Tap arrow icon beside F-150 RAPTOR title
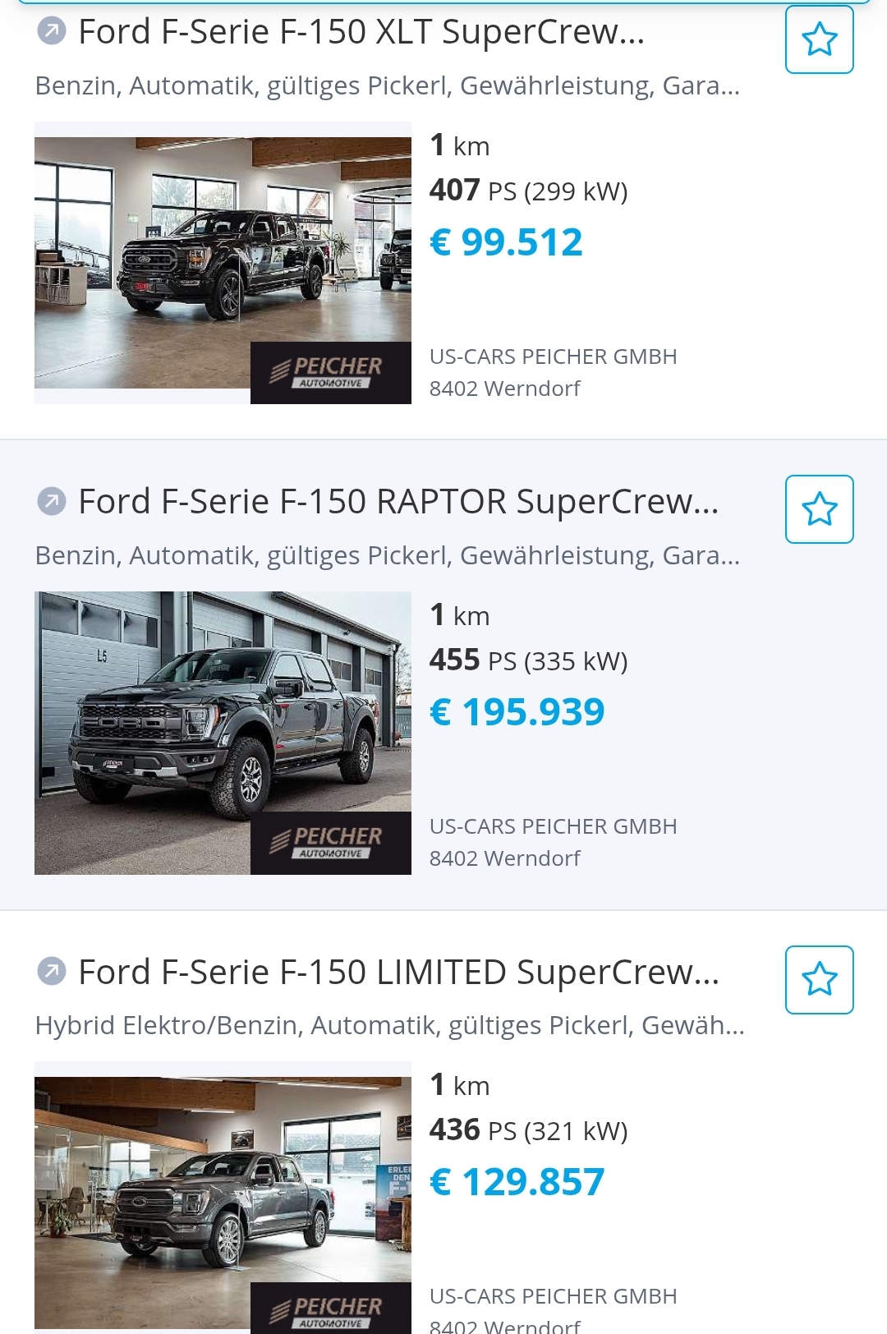This screenshot has width=887, height=1334. [x=52, y=501]
